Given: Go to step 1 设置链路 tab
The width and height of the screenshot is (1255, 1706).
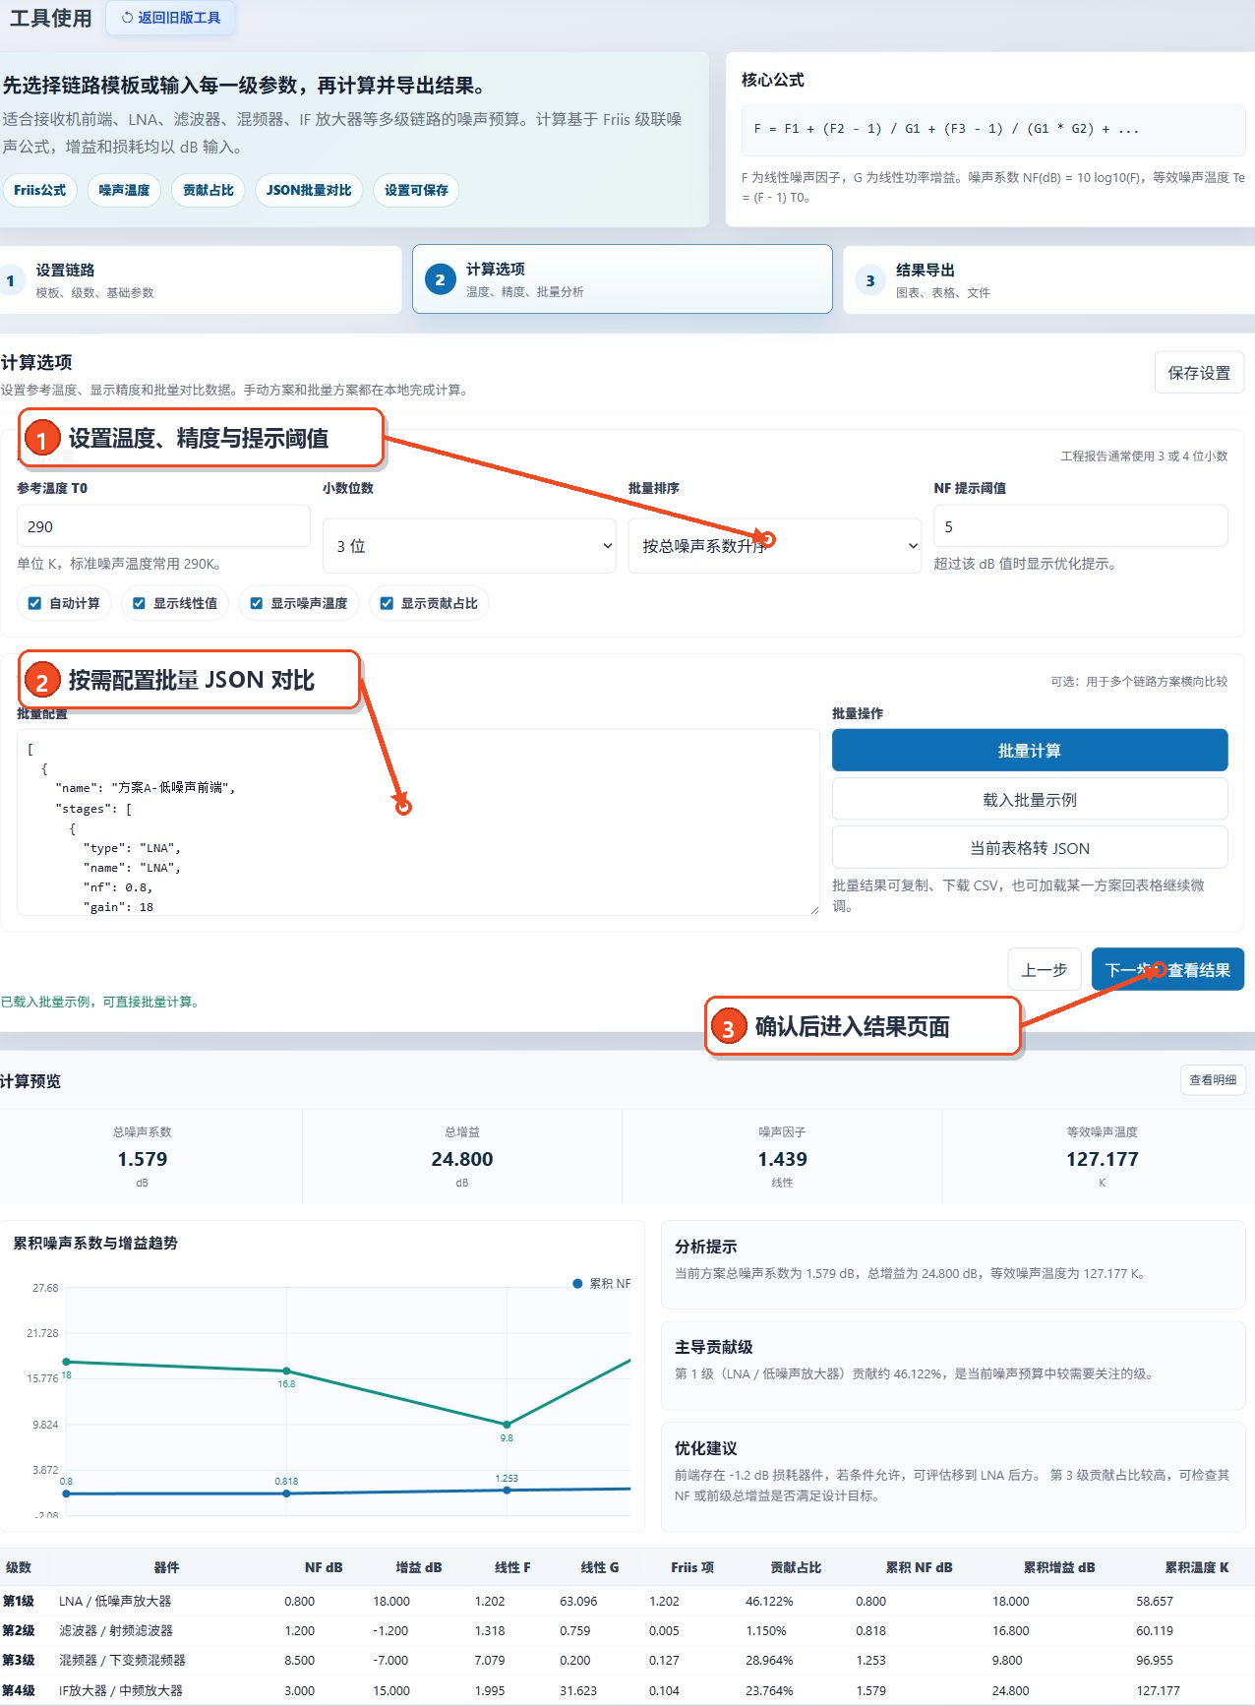Looking at the screenshot, I should tap(201, 280).
